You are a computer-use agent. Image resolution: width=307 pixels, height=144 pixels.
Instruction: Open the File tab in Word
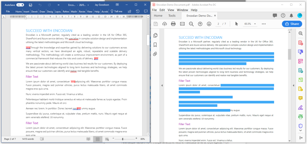point(8,12)
